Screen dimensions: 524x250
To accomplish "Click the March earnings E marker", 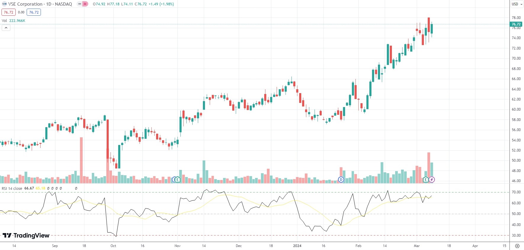I will 426,179.
